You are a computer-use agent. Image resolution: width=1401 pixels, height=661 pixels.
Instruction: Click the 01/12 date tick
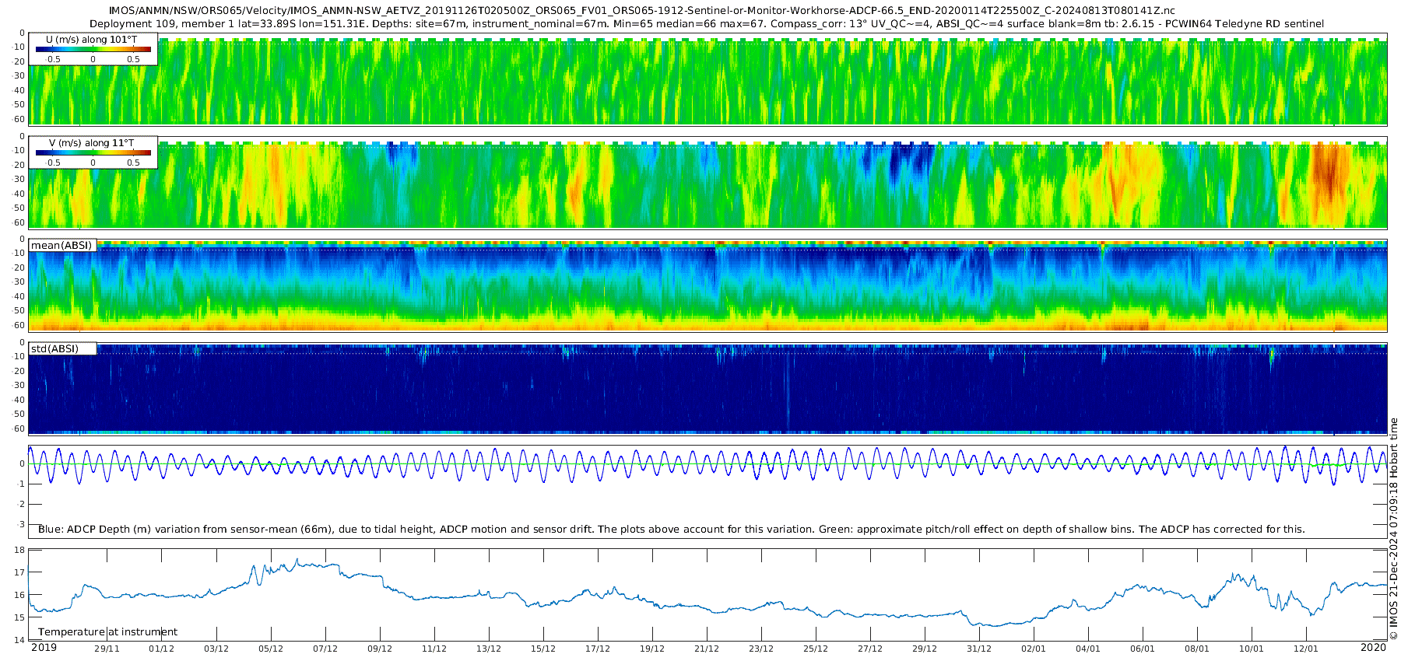161,649
